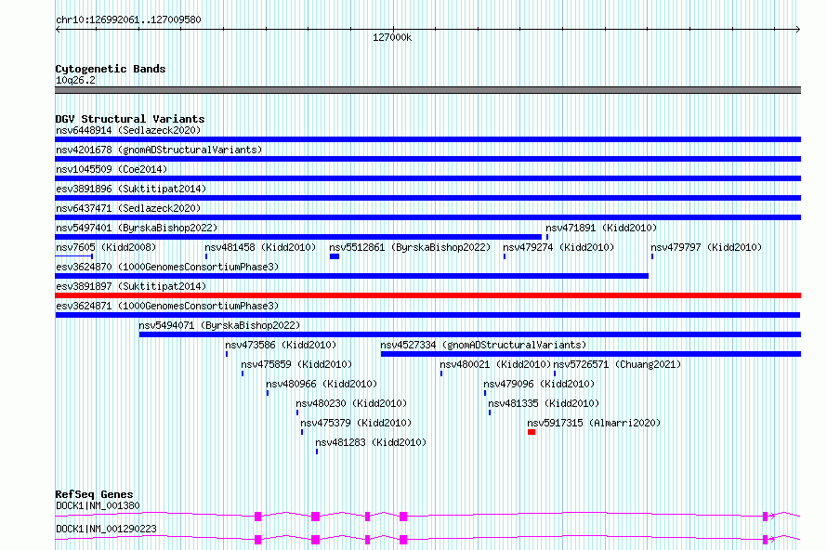Click the blue bar under nsv4527334
The image size is (827, 550).
(591, 354)
